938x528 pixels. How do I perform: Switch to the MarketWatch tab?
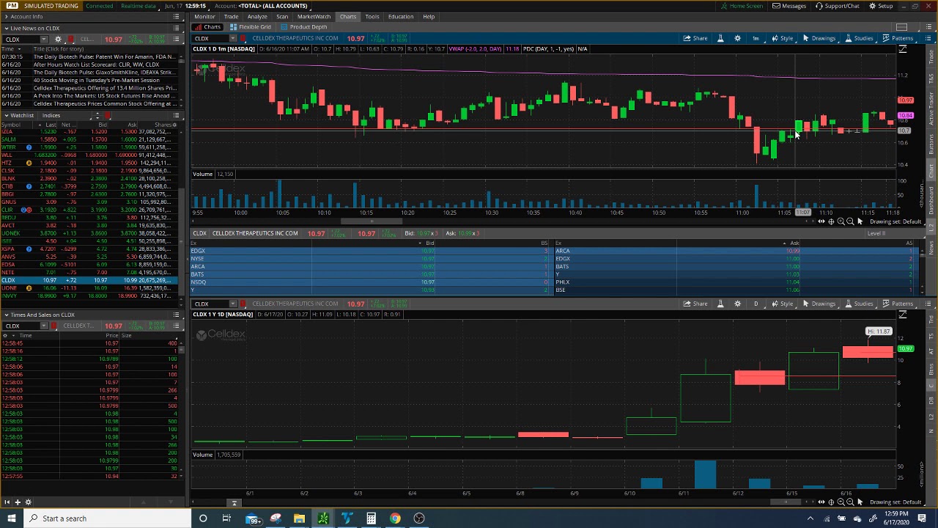[314, 16]
